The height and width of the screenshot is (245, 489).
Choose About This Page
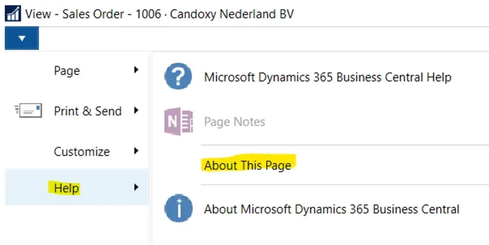pos(247,166)
